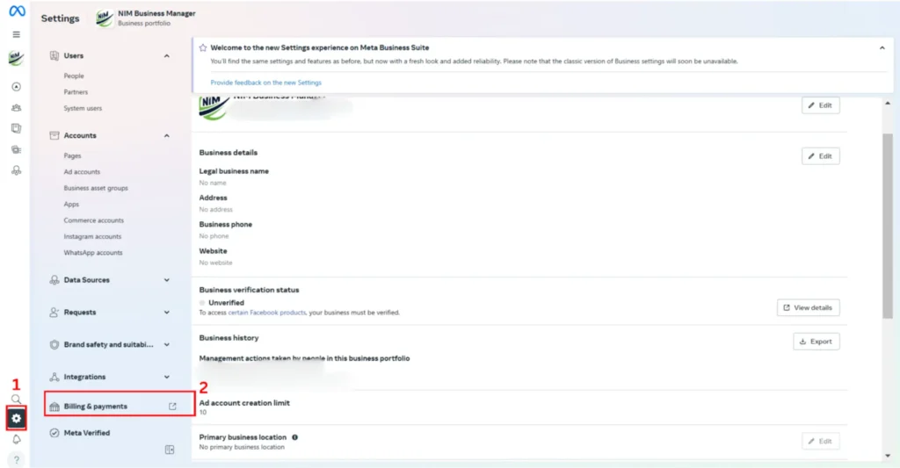Click Edit for Business details
This screenshot has width=900, height=468.
pos(820,156)
